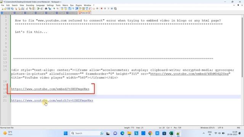Screen dimensions: 244x137
Task: Open the Search menu
Action: coord(14,5)
